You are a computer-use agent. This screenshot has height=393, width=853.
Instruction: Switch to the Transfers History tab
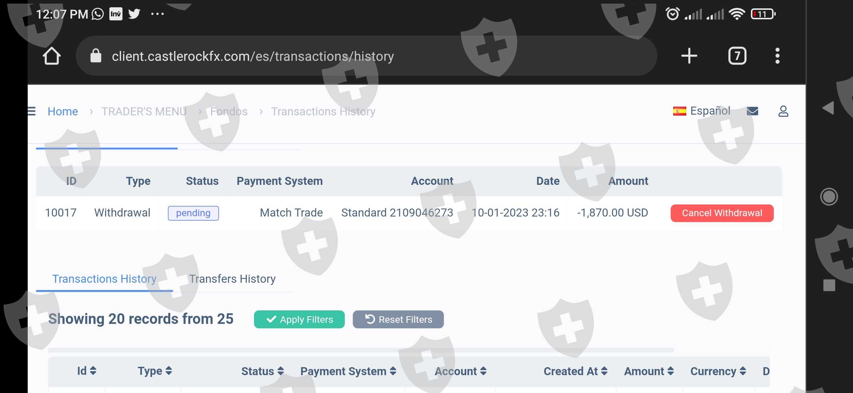click(x=232, y=279)
